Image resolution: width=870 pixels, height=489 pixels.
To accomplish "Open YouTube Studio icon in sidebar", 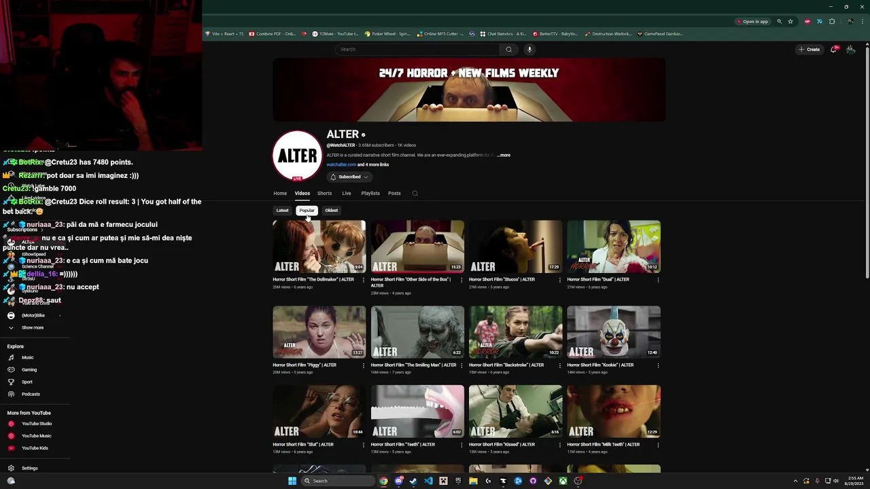I will 11,424.
